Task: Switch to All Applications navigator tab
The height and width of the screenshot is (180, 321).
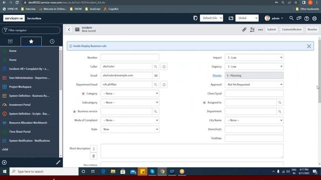Action: 10,41
